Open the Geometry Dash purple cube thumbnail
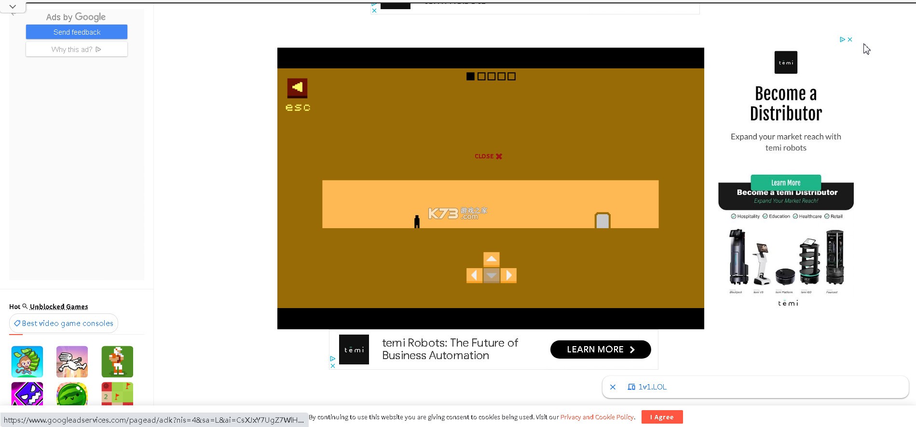Screen dimensions: 916x427 27,394
